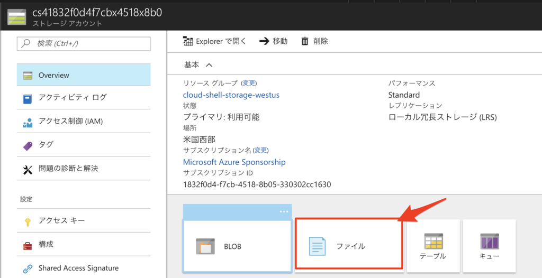
Task: Click the Standard performance value
Action: (x=404, y=95)
